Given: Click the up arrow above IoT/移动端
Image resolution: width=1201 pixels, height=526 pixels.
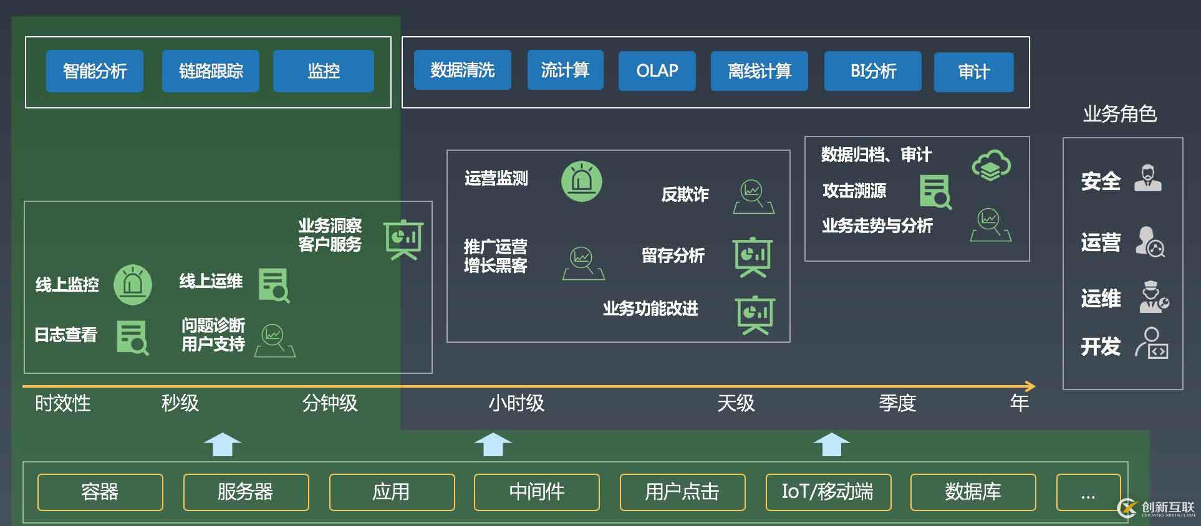Looking at the screenshot, I should coord(831,444).
